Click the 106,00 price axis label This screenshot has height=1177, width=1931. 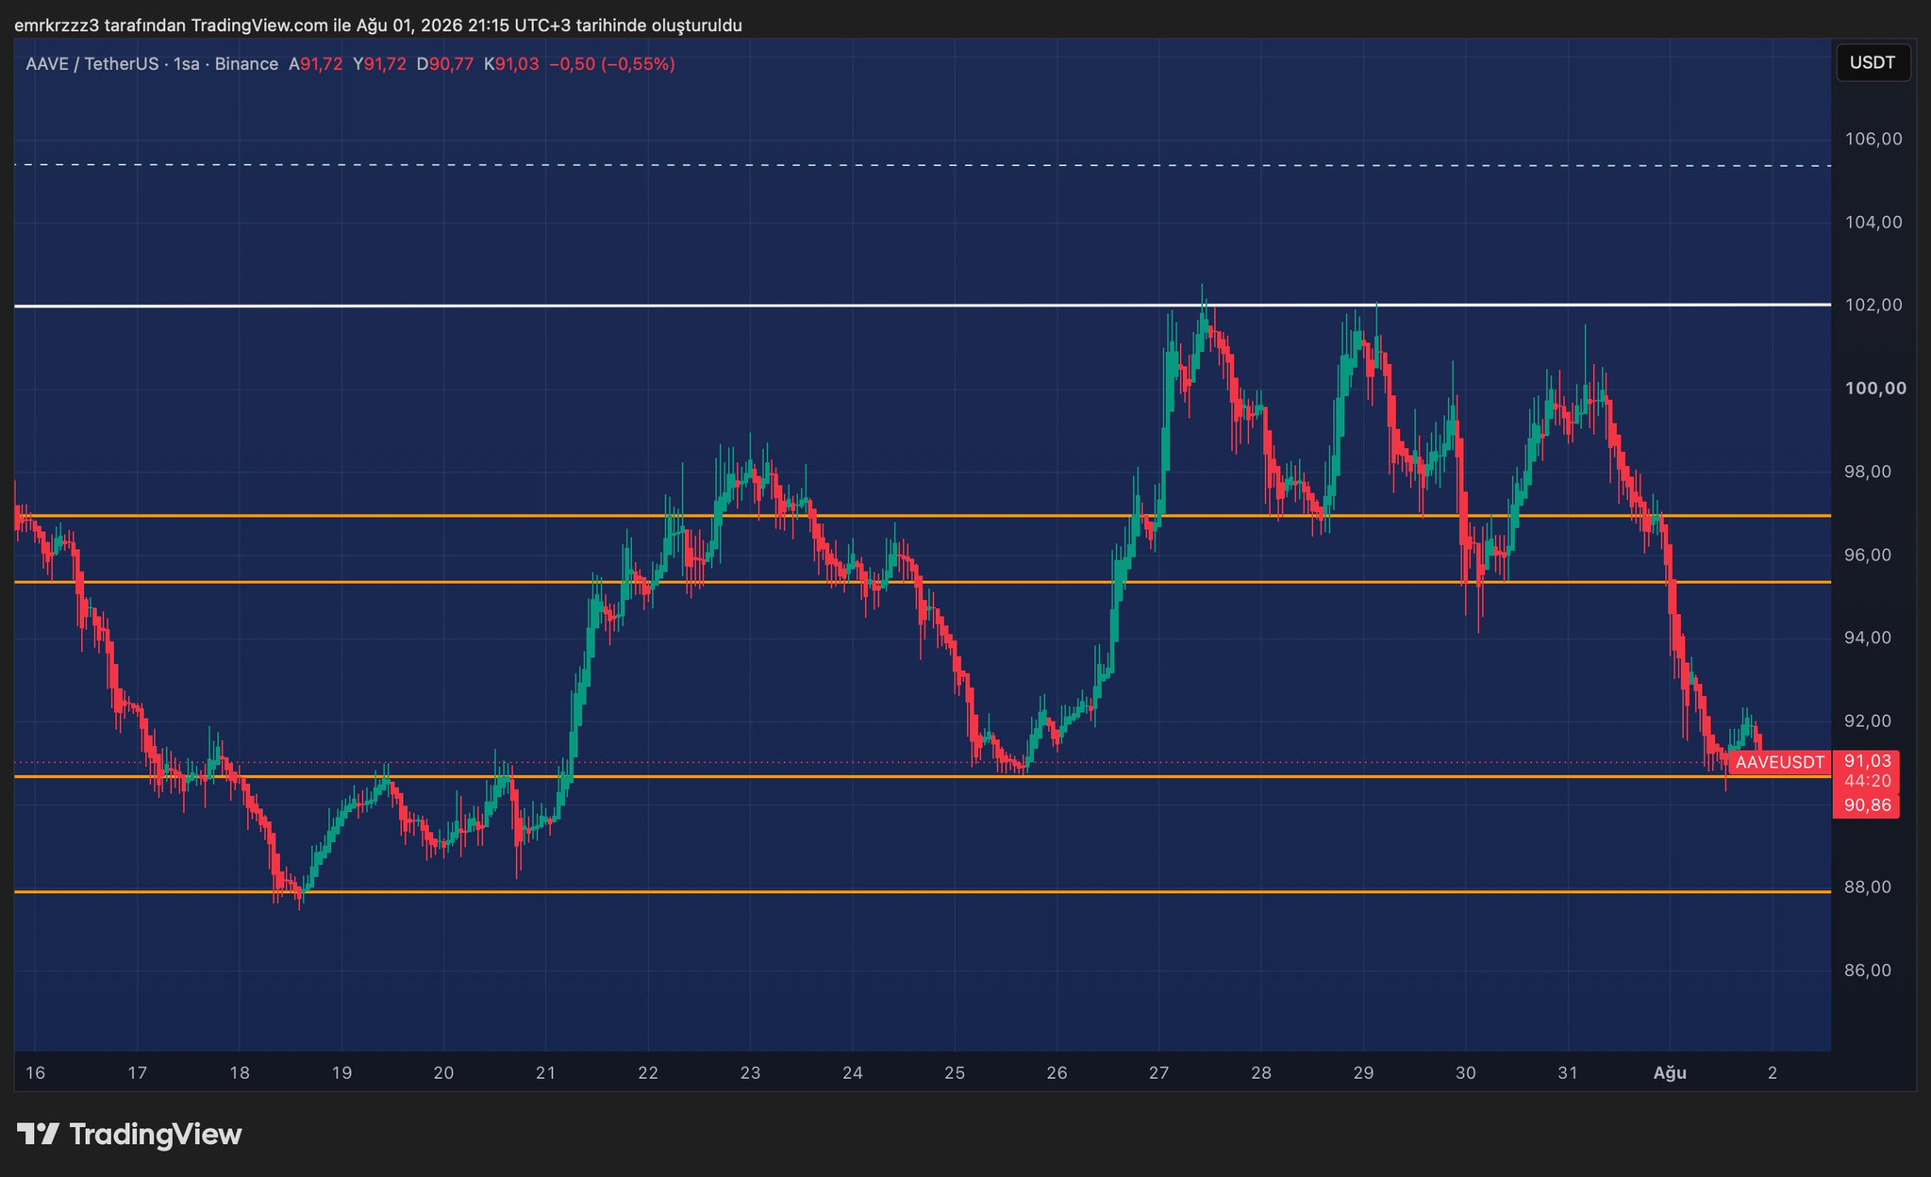(1873, 139)
